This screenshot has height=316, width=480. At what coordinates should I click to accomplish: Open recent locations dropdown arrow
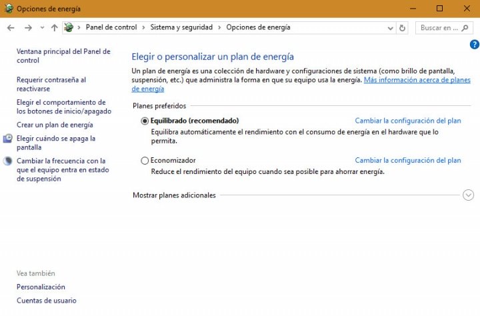[x=42, y=28]
